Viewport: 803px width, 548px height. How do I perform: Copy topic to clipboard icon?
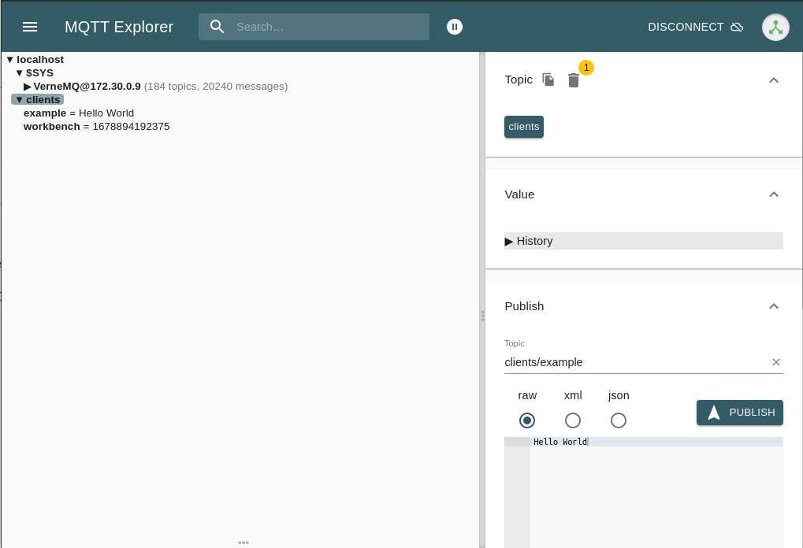[548, 80]
